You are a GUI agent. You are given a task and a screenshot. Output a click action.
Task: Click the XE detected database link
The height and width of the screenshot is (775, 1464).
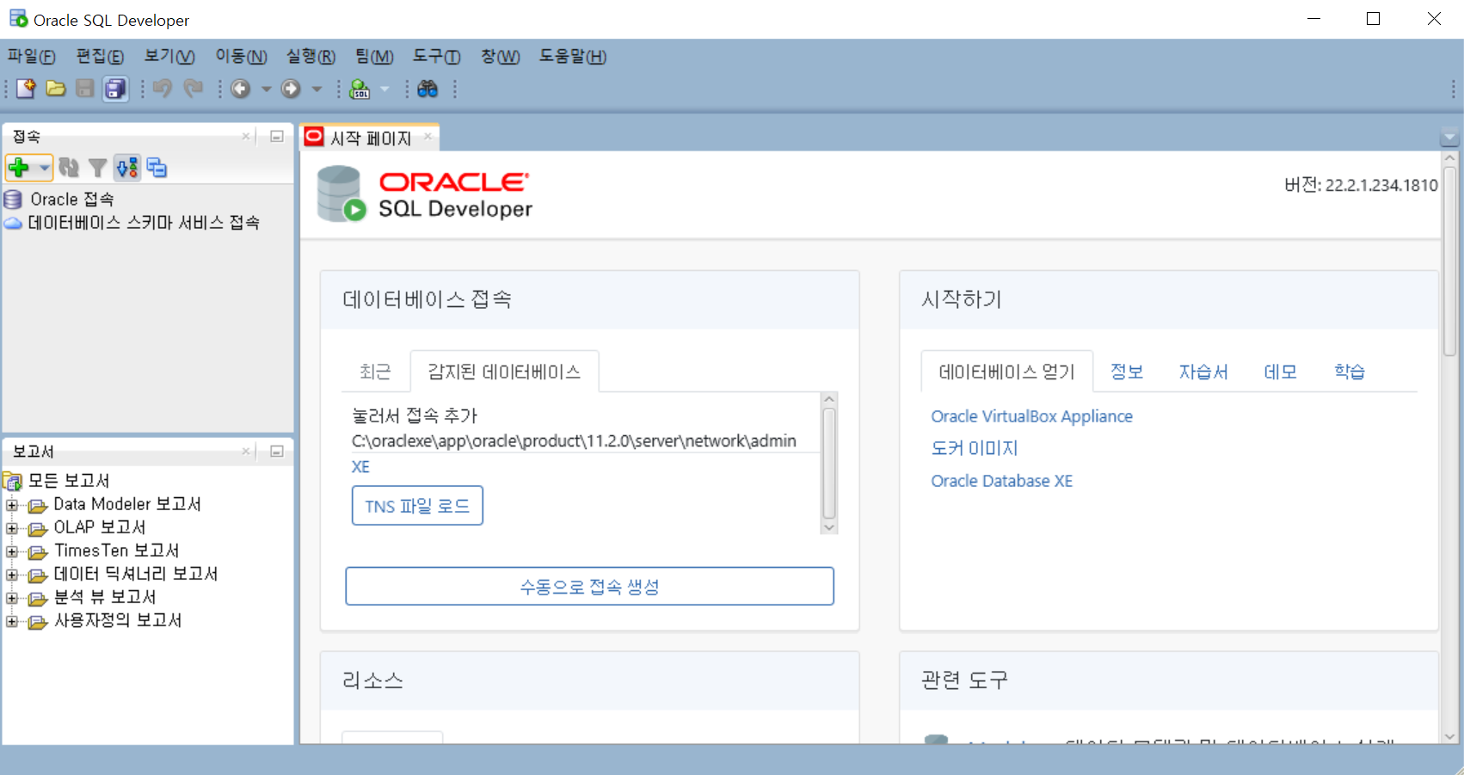coord(360,467)
